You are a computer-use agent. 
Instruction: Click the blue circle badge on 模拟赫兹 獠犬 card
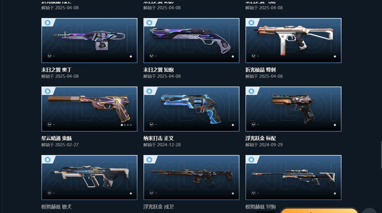pos(47,160)
